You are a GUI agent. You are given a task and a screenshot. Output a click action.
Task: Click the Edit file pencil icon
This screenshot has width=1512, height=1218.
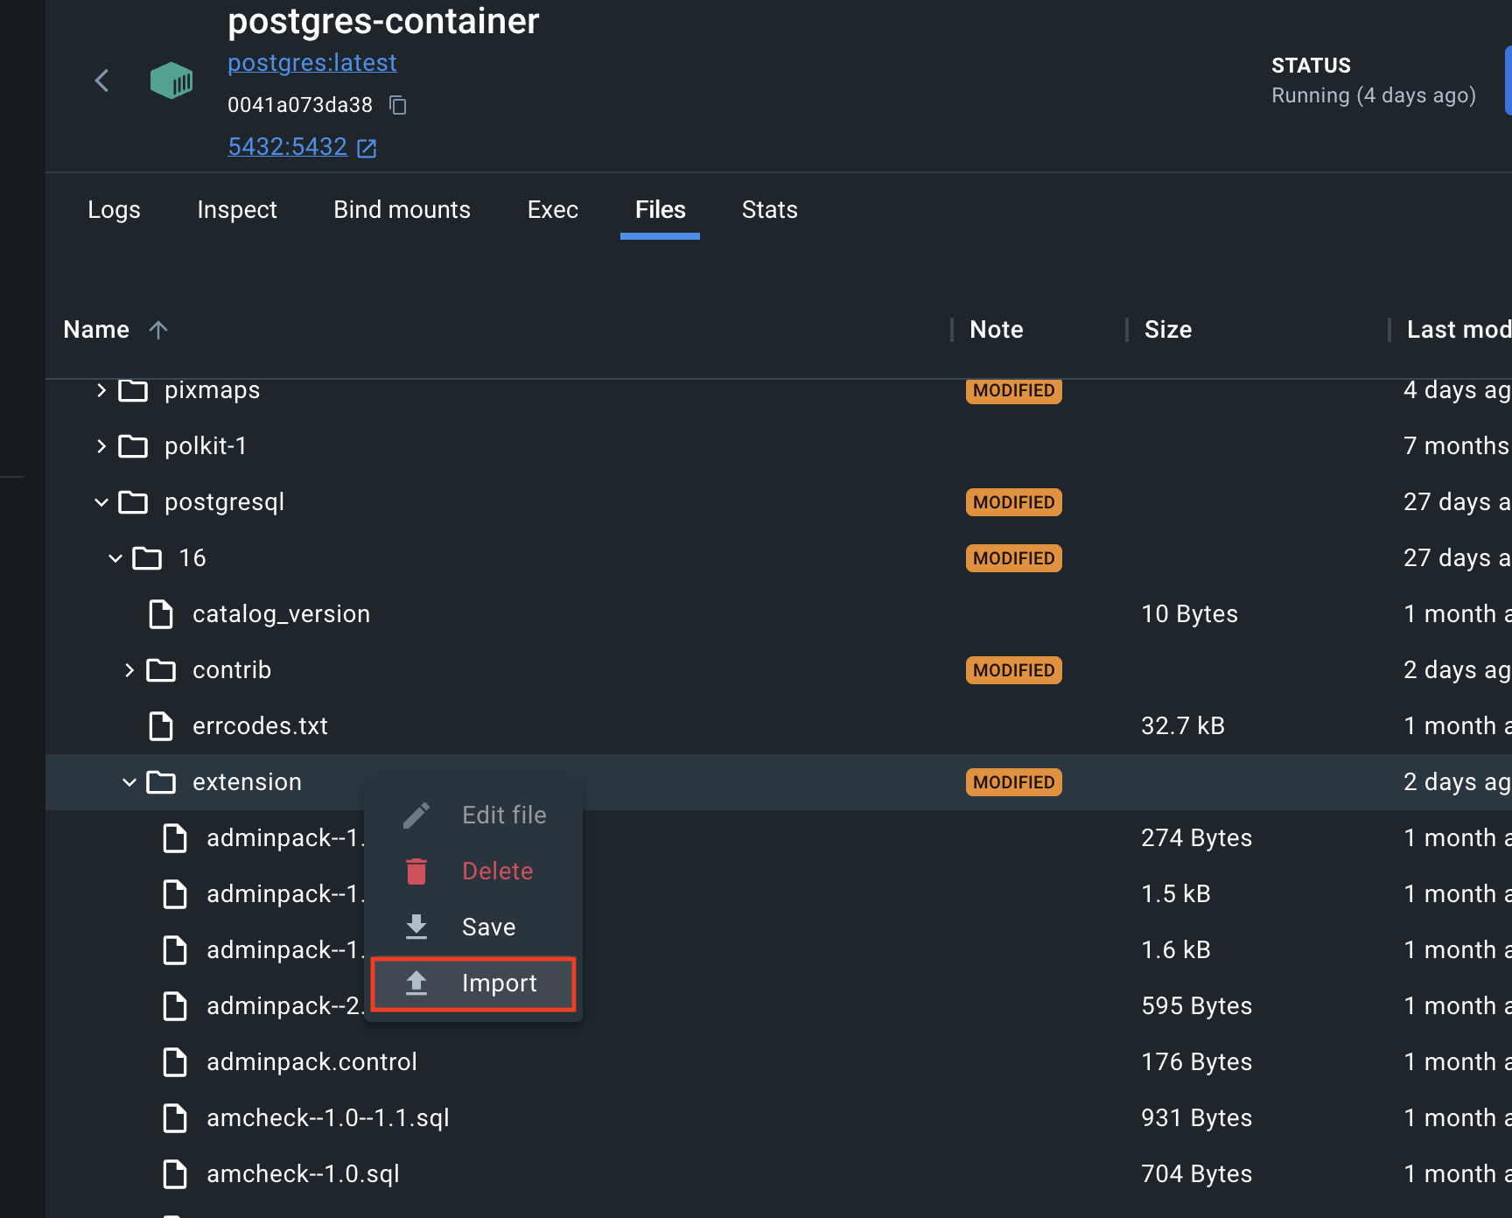[x=416, y=814]
